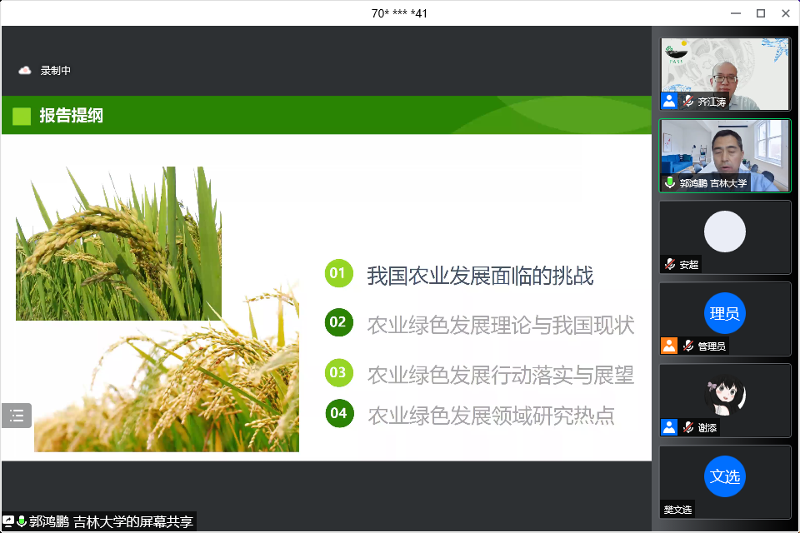
Task: Click the dark green 04 agenda circle
Action: [x=338, y=413]
